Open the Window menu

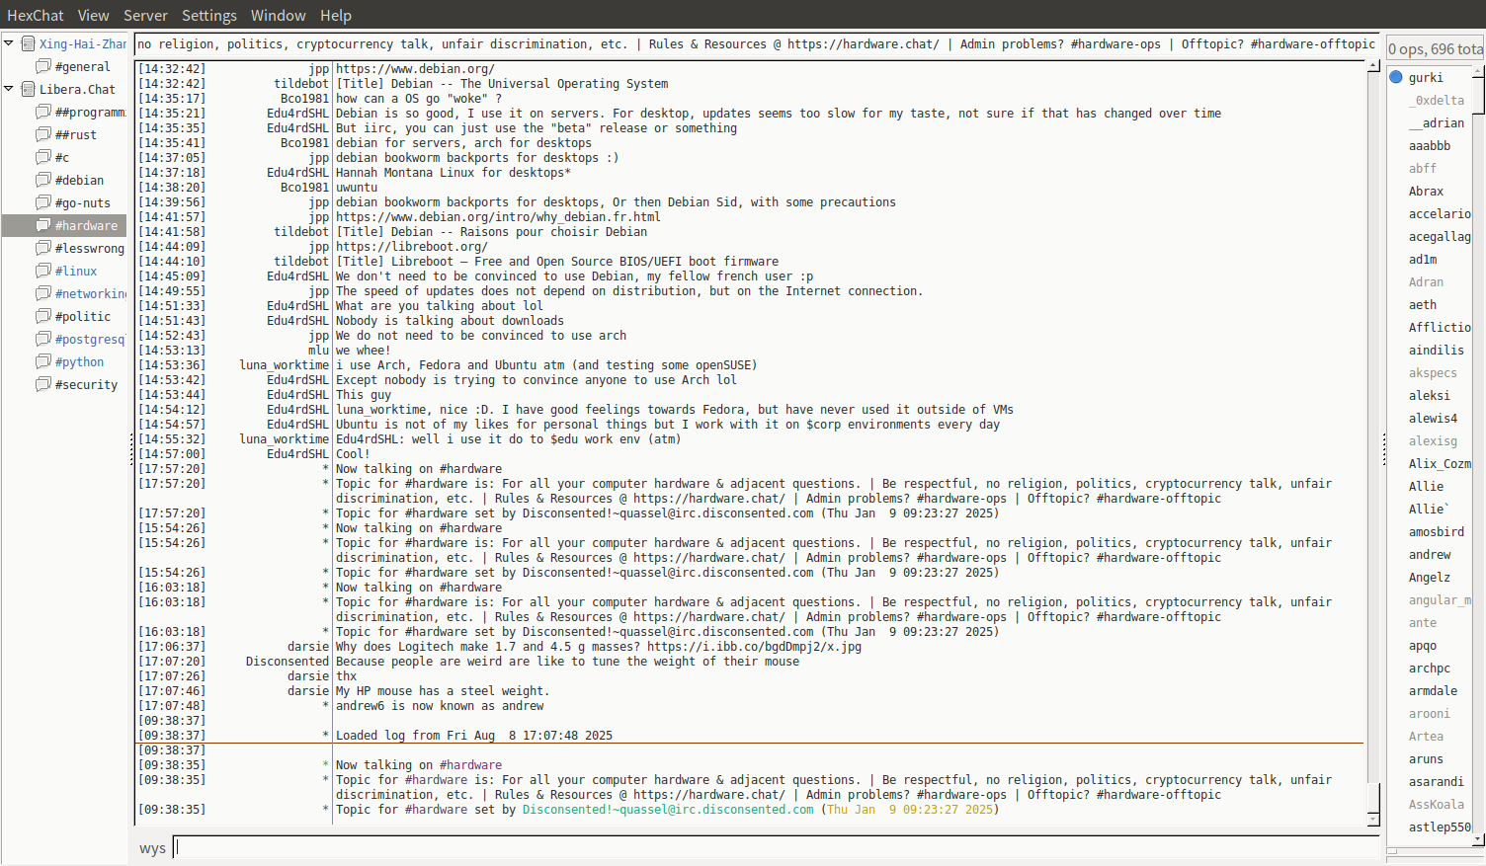point(278,15)
